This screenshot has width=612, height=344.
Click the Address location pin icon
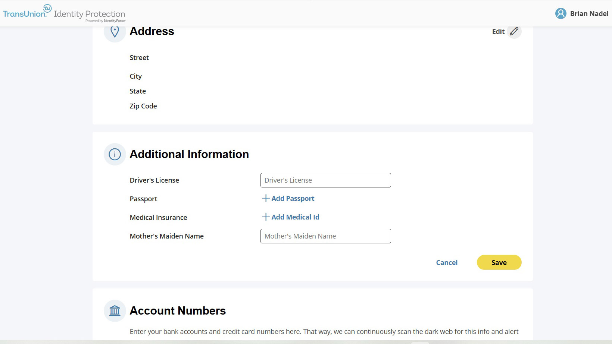(115, 32)
